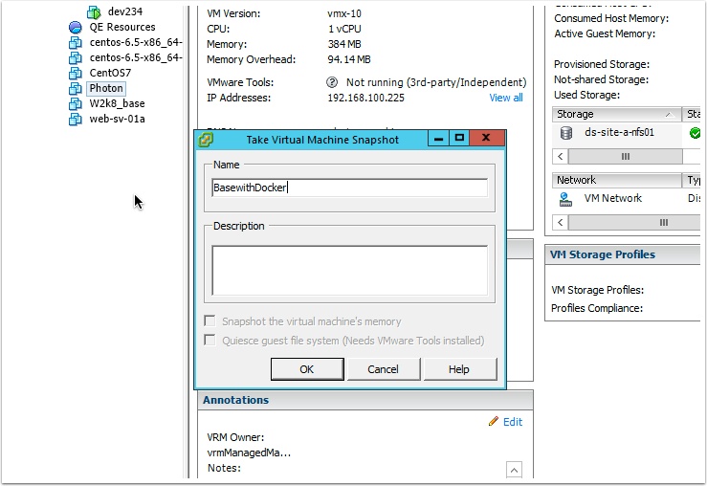Click into the snapshot Description text box
Viewport: 707px width, 486px height.
349,270
